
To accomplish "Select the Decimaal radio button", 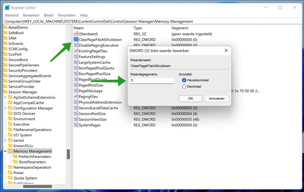I will point(184,87).
